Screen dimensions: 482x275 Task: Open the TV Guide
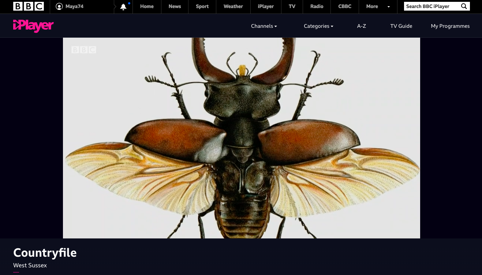401,26
